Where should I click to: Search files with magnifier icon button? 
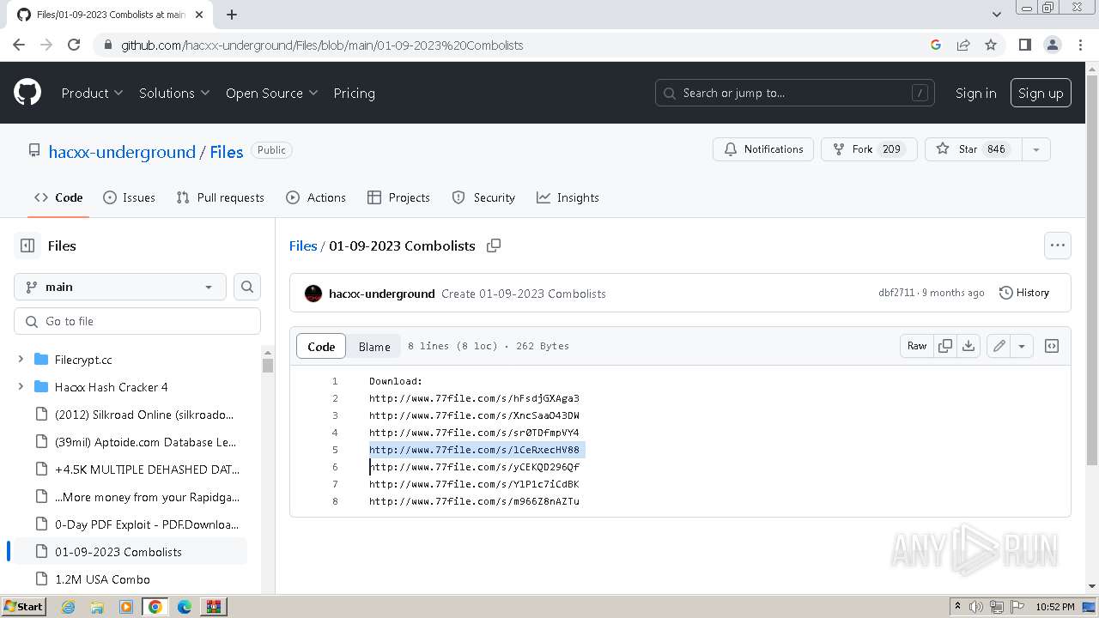click(x=247, y=287)
